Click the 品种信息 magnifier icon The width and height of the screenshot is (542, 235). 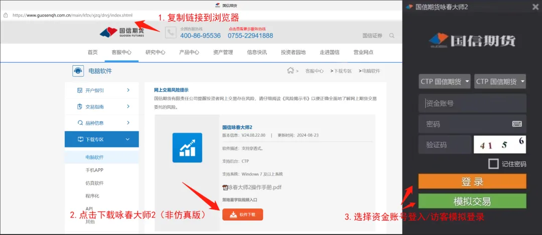[80, 123]
